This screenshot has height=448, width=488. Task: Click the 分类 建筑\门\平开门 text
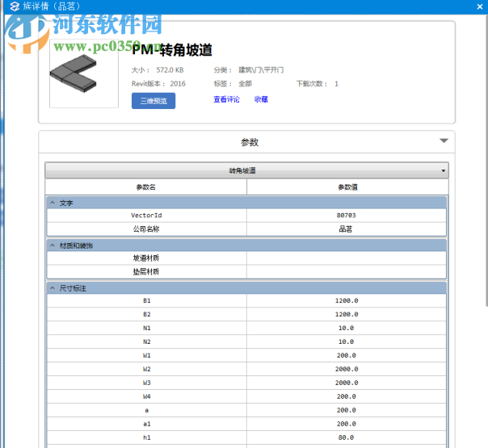pyautogui.click(x=249, y=70)
